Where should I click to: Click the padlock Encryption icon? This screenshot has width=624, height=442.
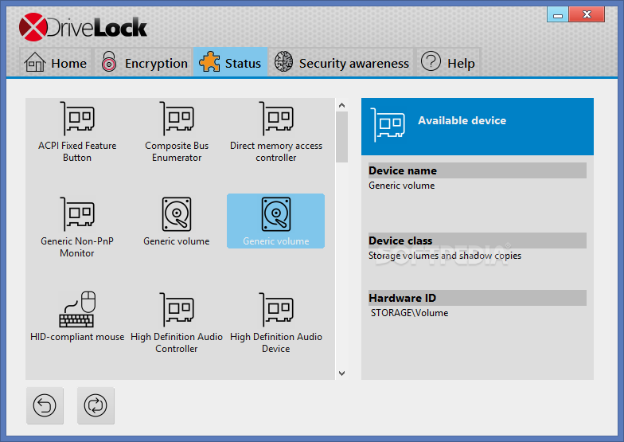(x=108, y=61)
